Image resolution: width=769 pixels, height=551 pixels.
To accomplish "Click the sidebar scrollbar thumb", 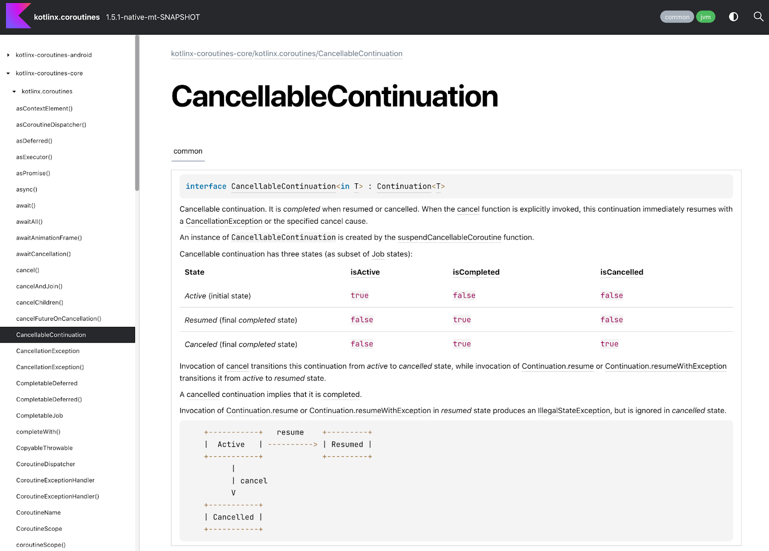I will (x=137, y=113).
